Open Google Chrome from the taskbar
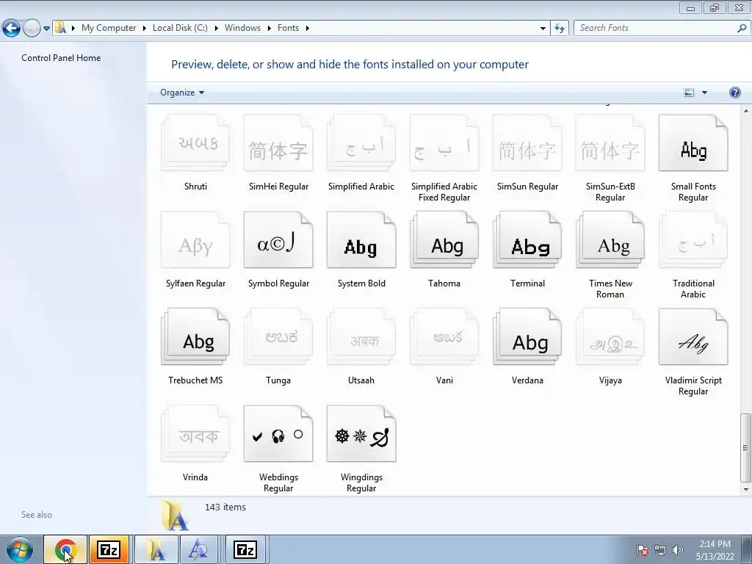The image size is (752, 564). point(65,549)
